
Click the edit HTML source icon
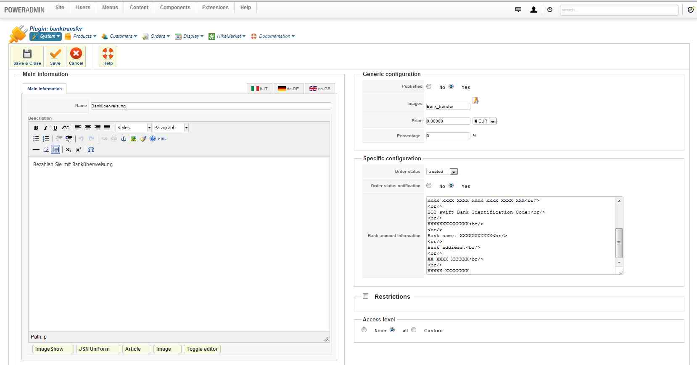coord(162,138)
